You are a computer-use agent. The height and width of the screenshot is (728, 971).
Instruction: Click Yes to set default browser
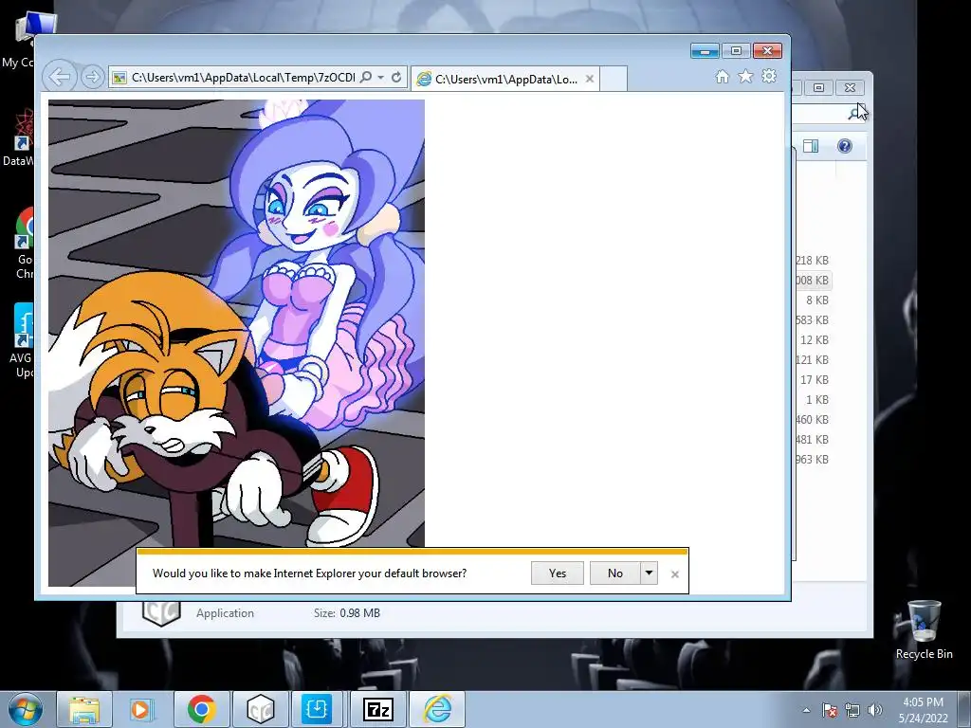pos(558,573)
